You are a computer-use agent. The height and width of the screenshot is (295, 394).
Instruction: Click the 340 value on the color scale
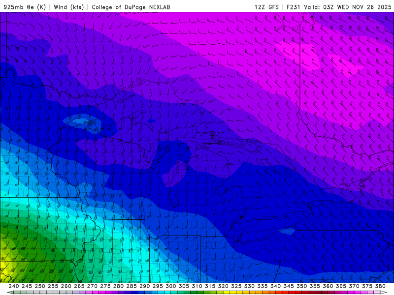tap(276, 286)
